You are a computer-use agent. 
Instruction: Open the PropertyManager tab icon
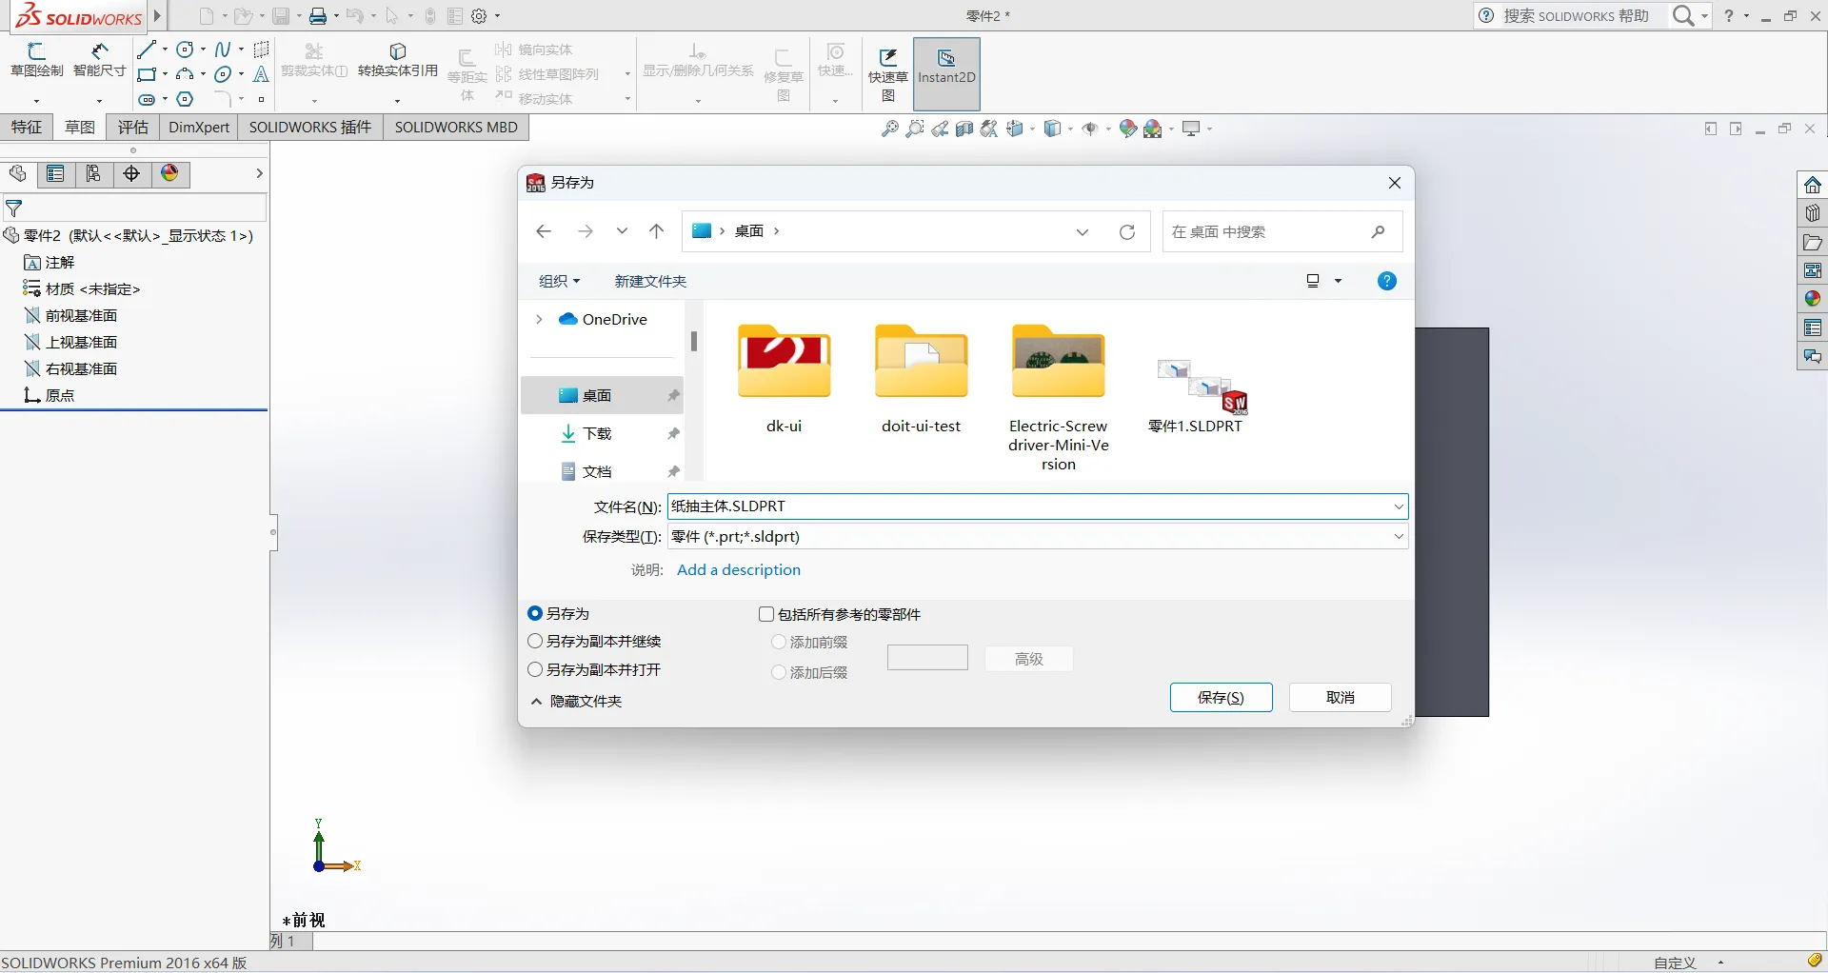coord(55,173)
